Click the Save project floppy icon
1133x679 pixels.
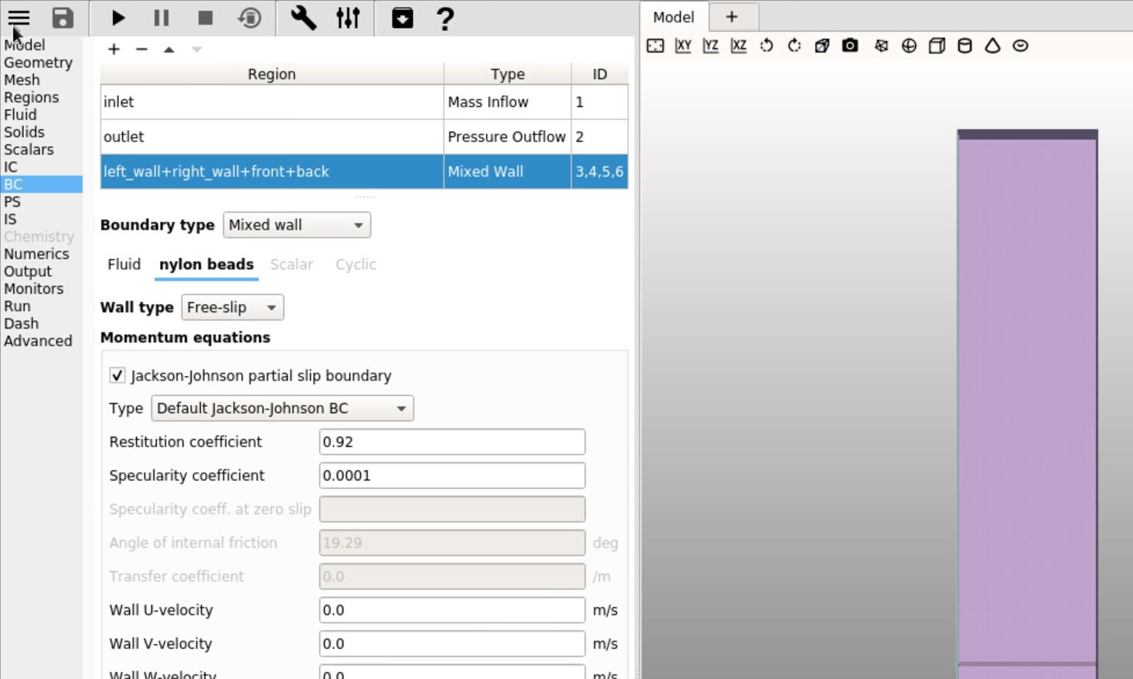coord(63,18)
